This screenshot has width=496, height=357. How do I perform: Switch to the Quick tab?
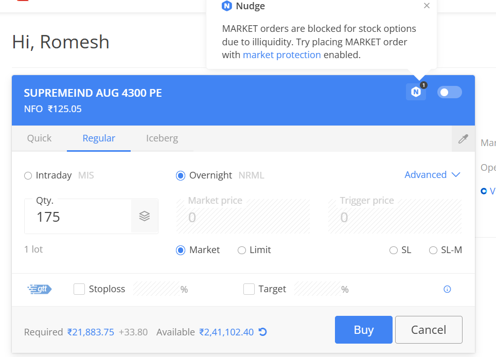pyautogui.click(x=40, y=138)
